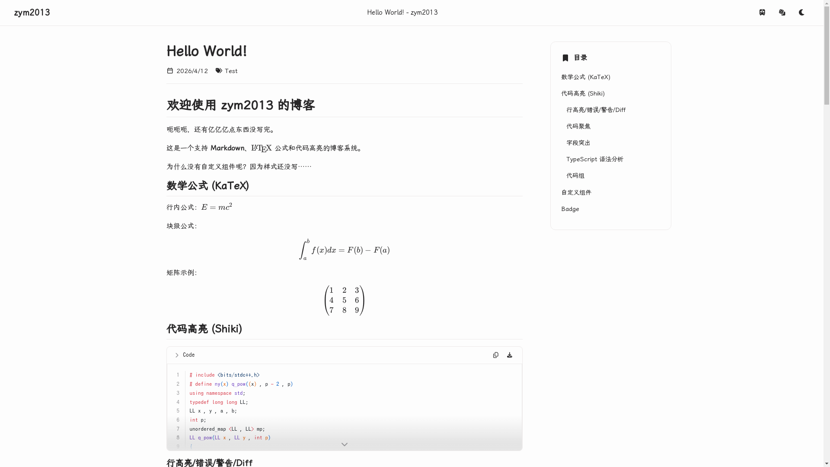Go to 自定义组件 contents entry
Image resolution: width=830 pixels, height=467 pixels.
pyautogui.click(x=576, y=192)
